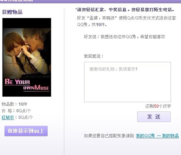
Task: Click the bold remittance warning notice
Action: [x=125, y=10]
